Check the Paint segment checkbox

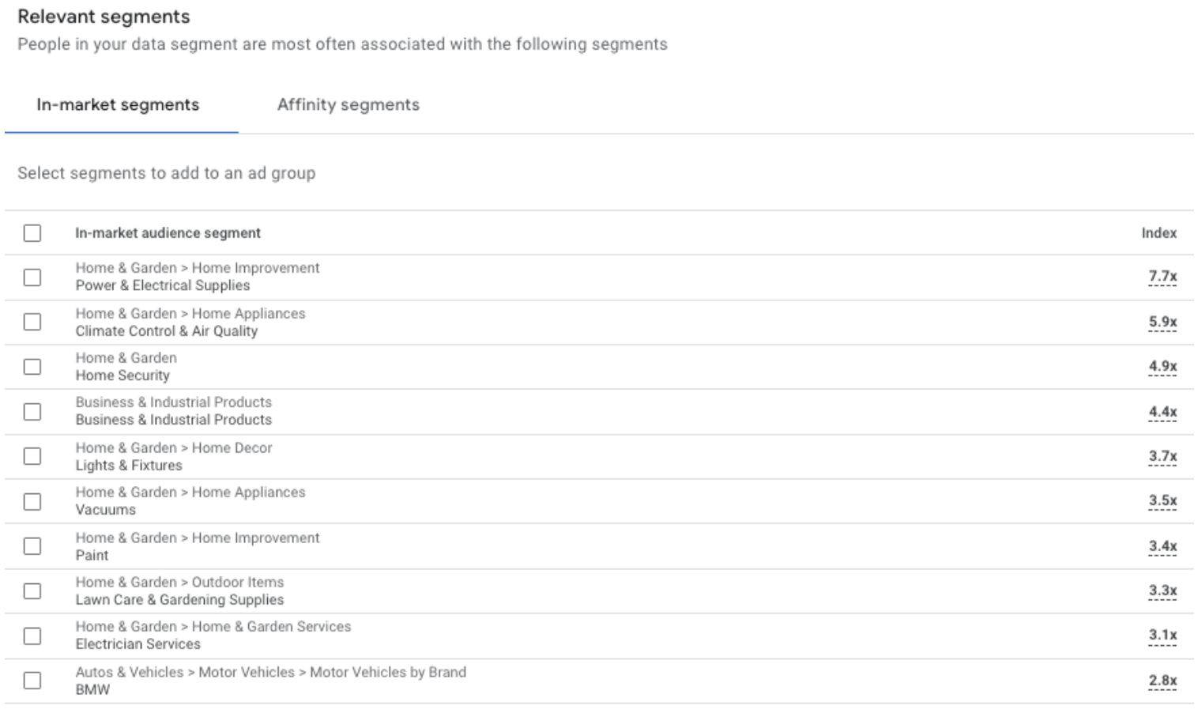32,546
